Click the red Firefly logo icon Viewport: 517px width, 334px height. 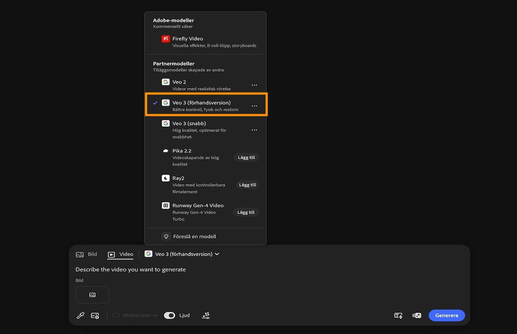tap(165, 39)
